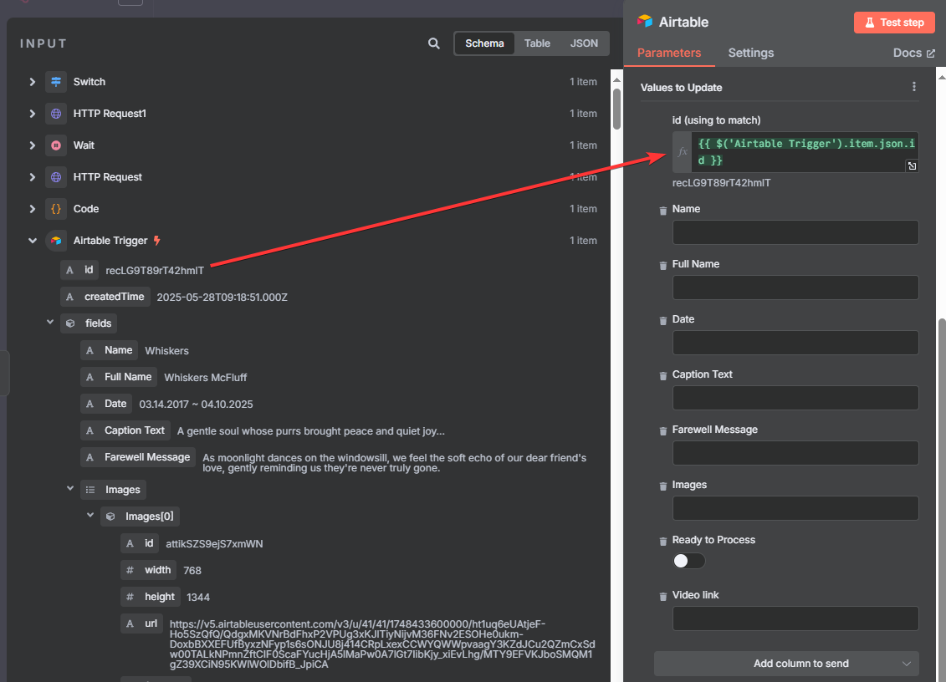946x682 pixels.
Task: Select the Images[0] url field
Action: [142, 623]
